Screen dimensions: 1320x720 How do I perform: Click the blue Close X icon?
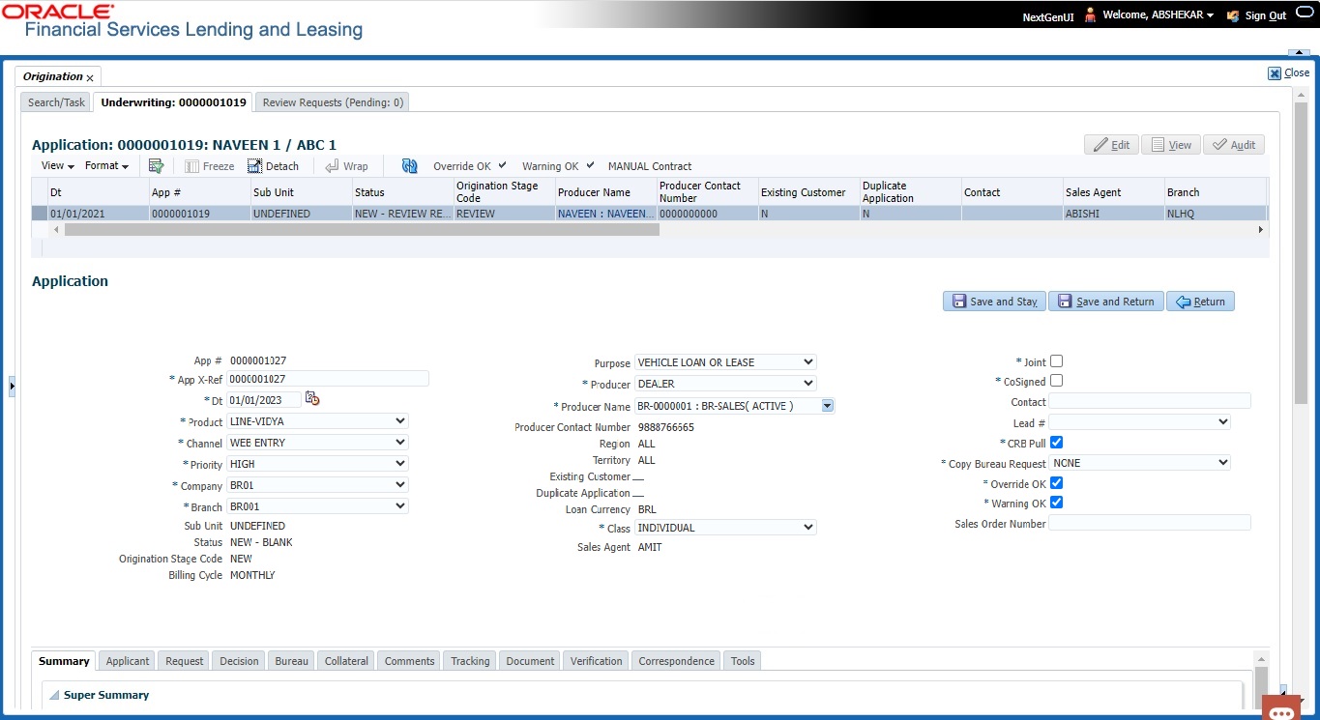tap(1275, 72)
